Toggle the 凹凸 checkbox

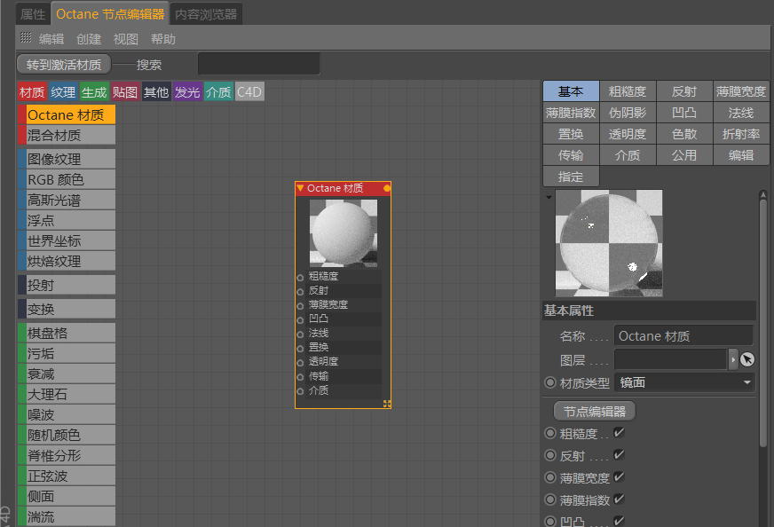[619, 521]
